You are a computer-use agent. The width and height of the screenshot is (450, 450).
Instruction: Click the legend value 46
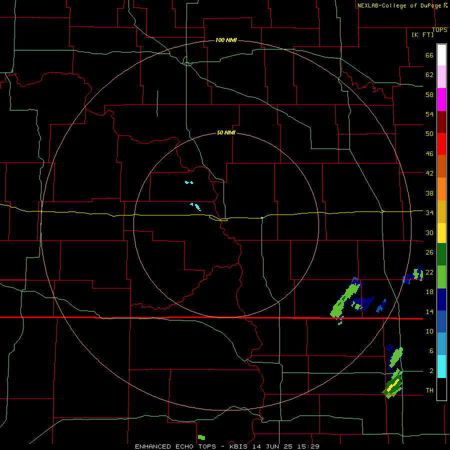coord(429,153)
